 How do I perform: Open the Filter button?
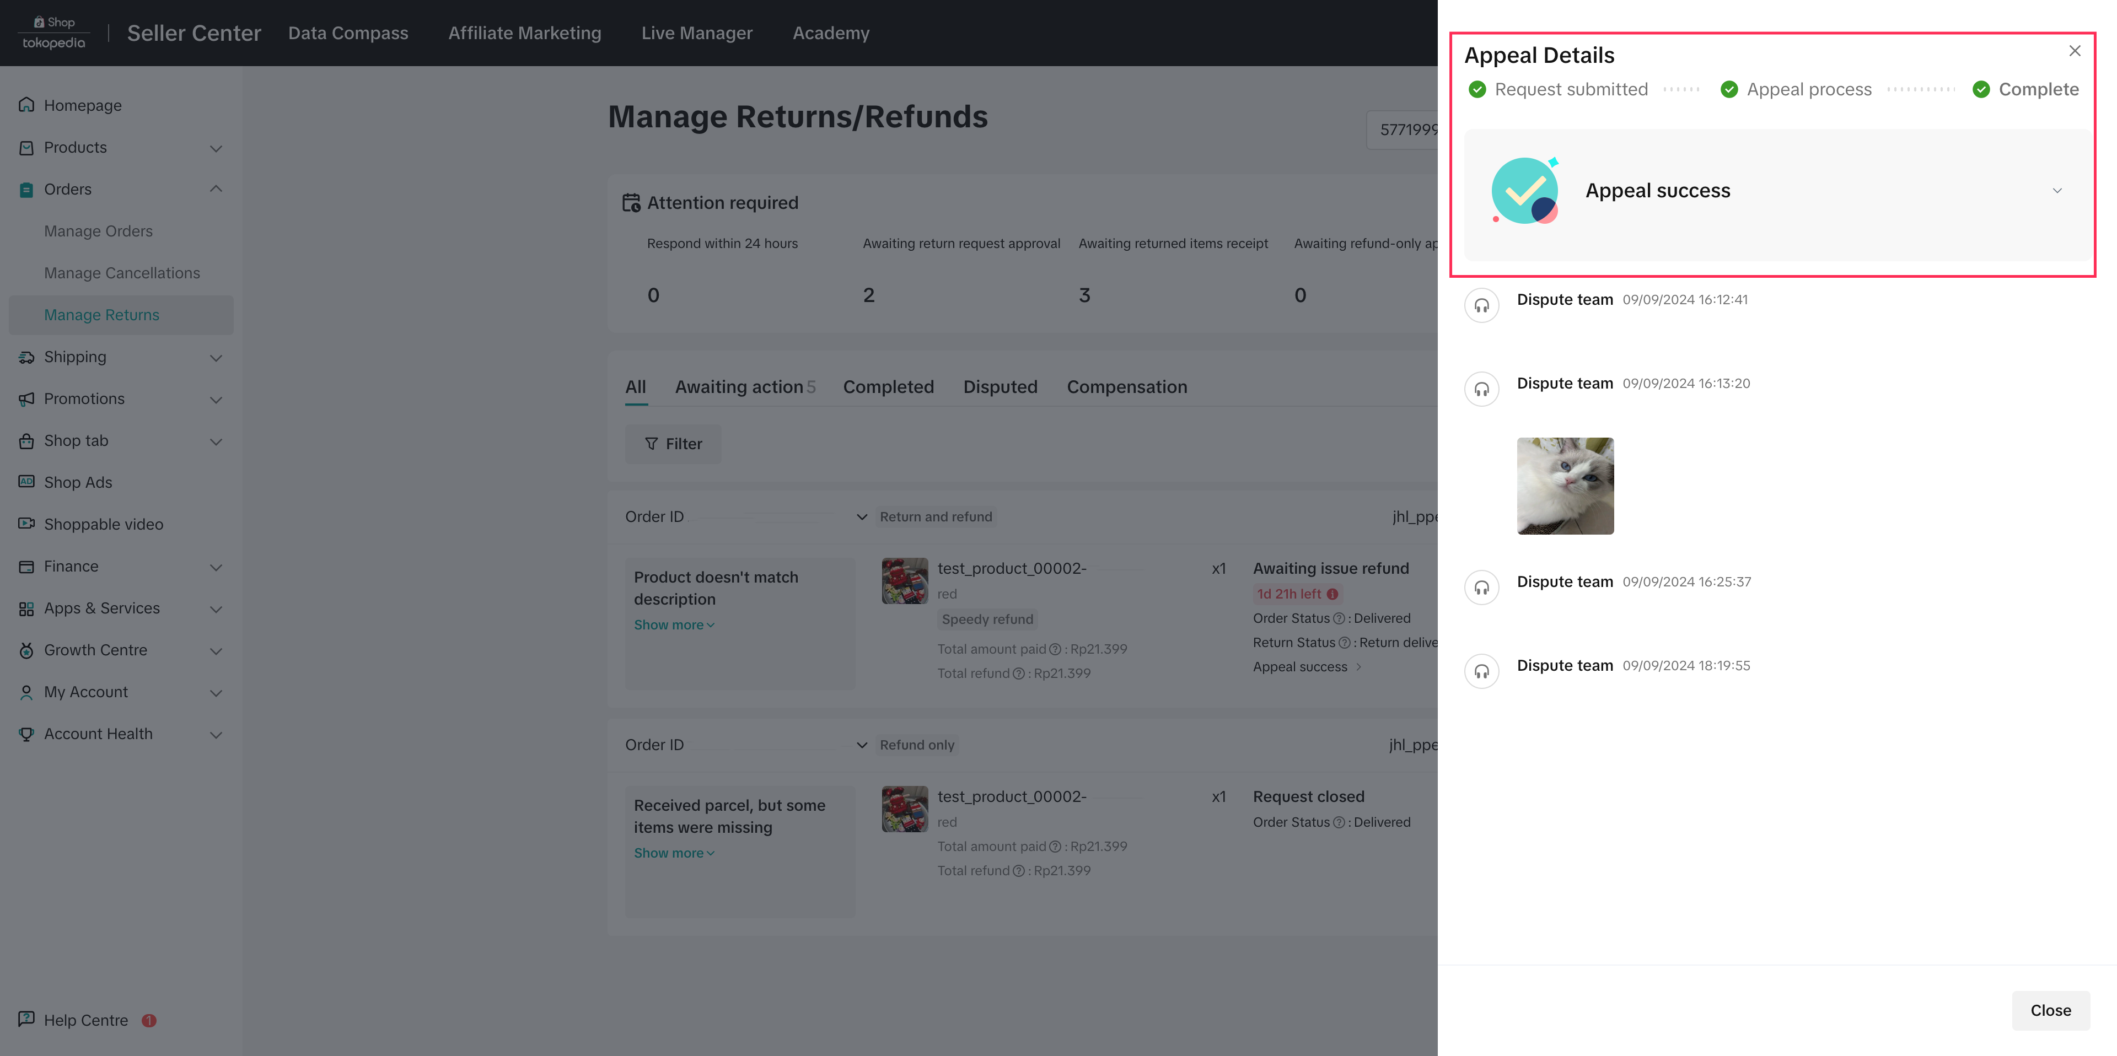click(x=673, y=444)
